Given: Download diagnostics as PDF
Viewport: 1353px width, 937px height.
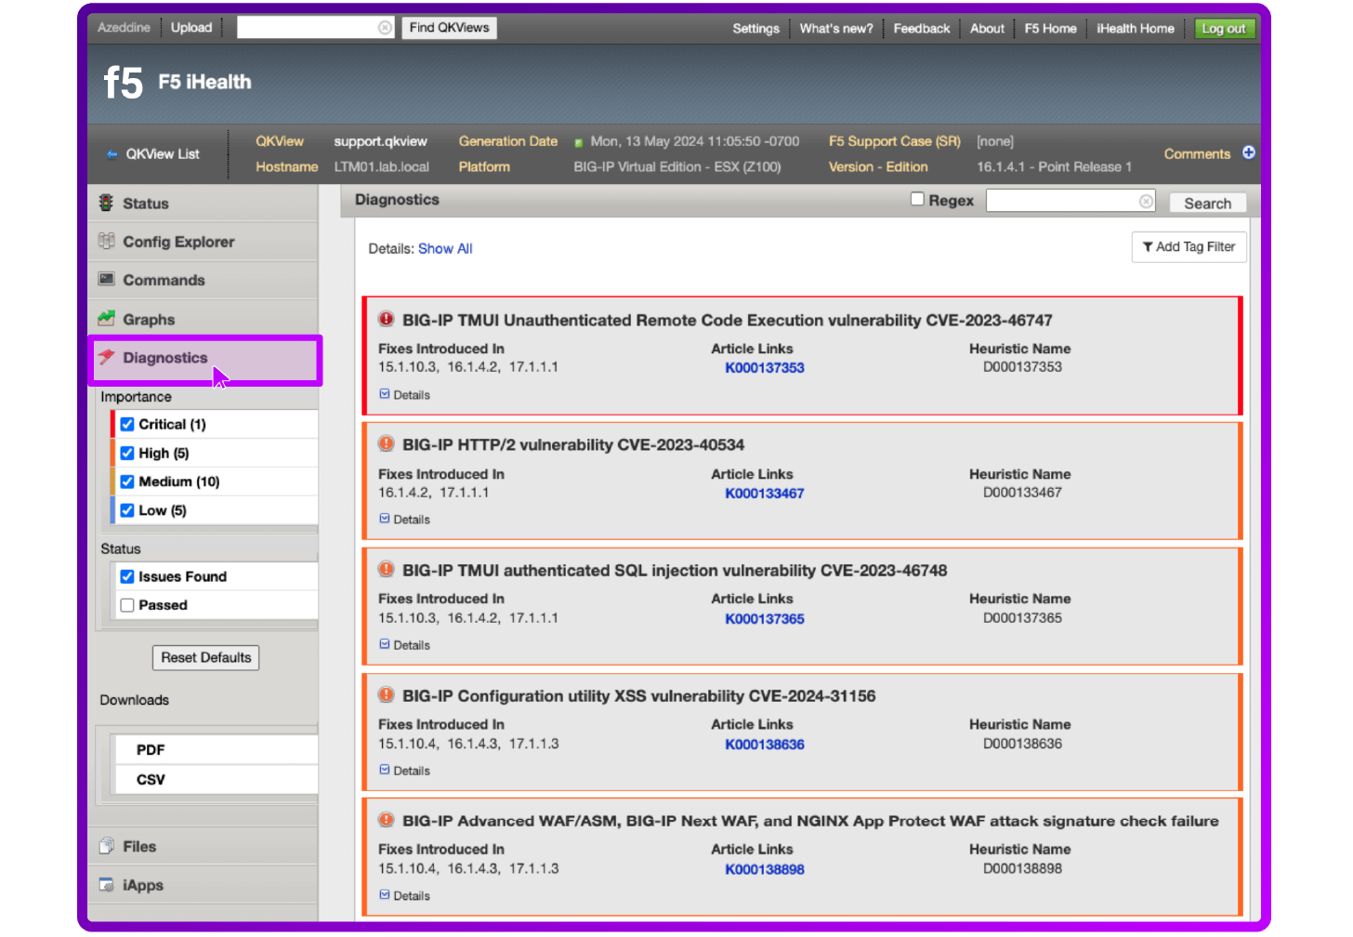Looking at the screenshot, I should (x=217, y=749).
